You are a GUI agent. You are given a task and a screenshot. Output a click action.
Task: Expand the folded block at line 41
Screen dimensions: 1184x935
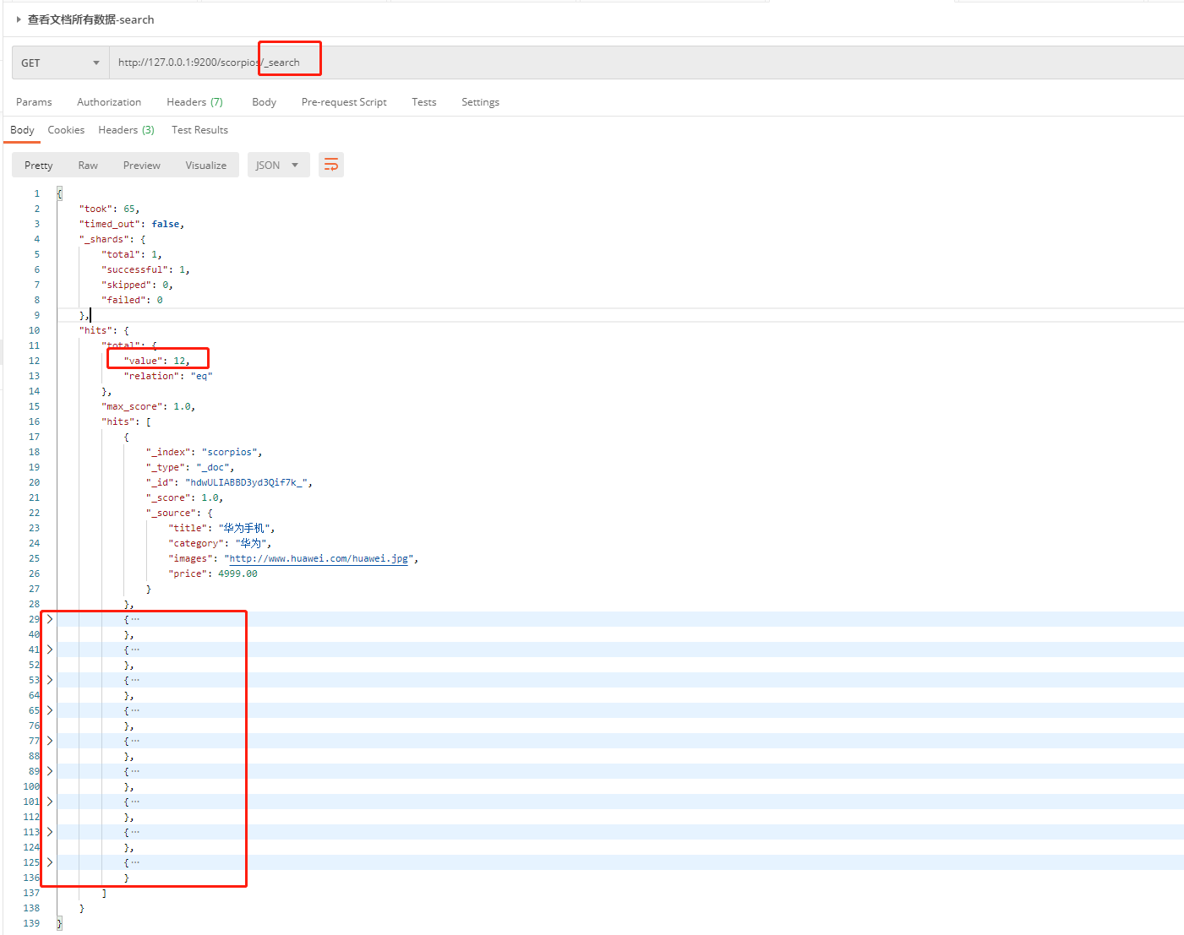click(50, 650)
